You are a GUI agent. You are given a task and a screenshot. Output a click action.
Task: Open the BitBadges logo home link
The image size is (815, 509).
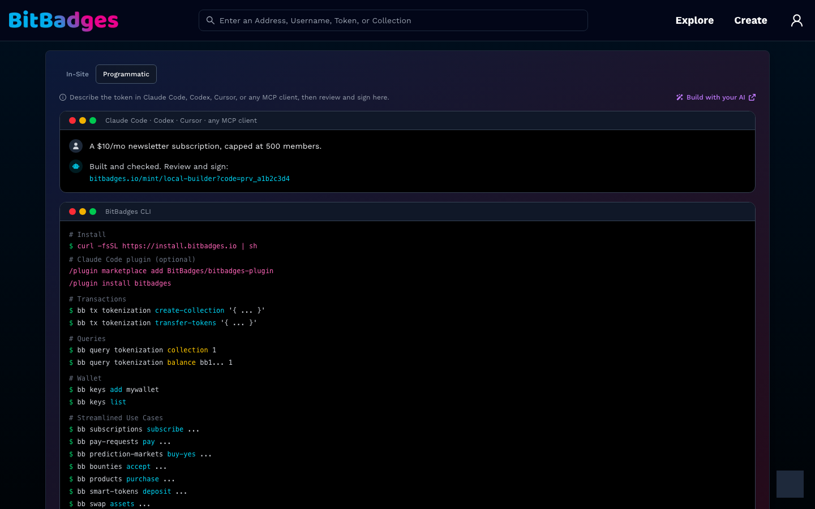[63, 20]
